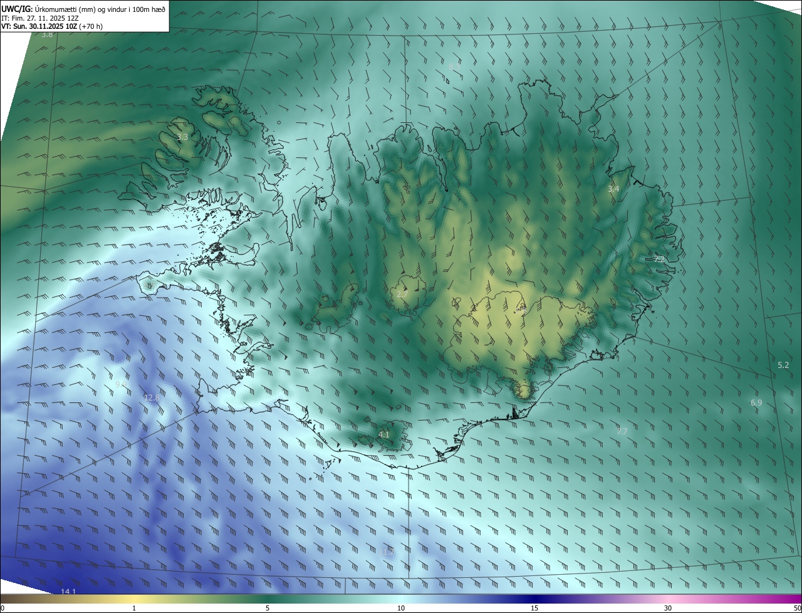Click the 4.1 value near the south coast

click(384, 434)
